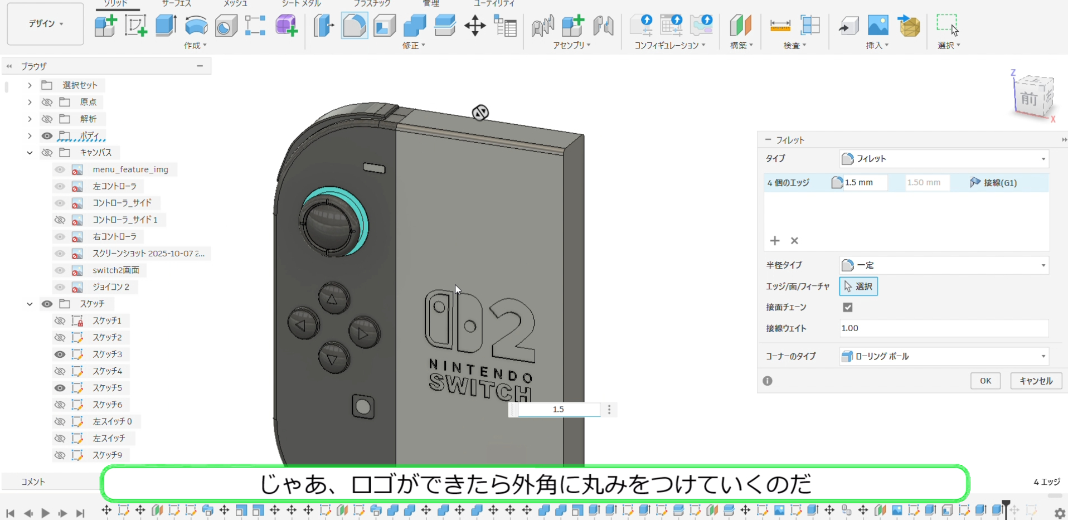Expand the 原点 folder
1068x520 pixels.
(30, 102)
